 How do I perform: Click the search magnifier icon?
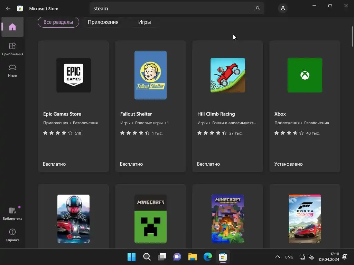[258, 8]
